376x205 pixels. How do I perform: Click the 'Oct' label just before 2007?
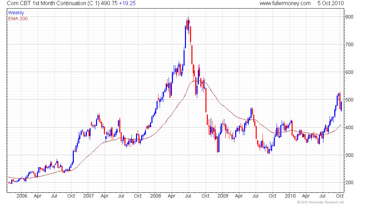click(71, 196)
